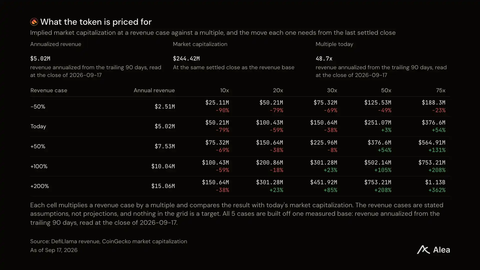Image resolution: width=480 pixels, height=270 pixels.
Task: Select the -50% revenue case row
Action: 240,106
